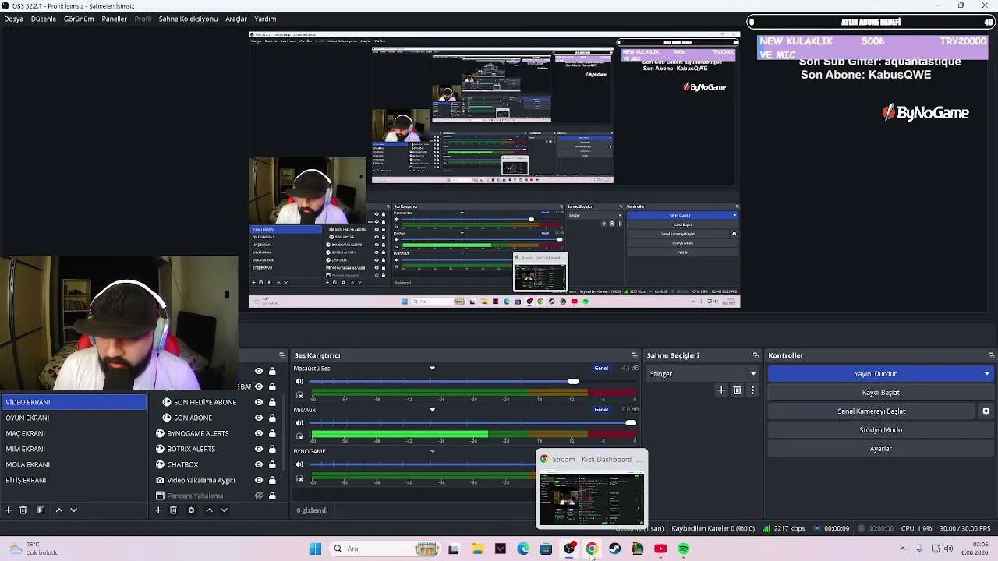Open the Düzenle menu

pyautogui.click(x=44, y=19)
